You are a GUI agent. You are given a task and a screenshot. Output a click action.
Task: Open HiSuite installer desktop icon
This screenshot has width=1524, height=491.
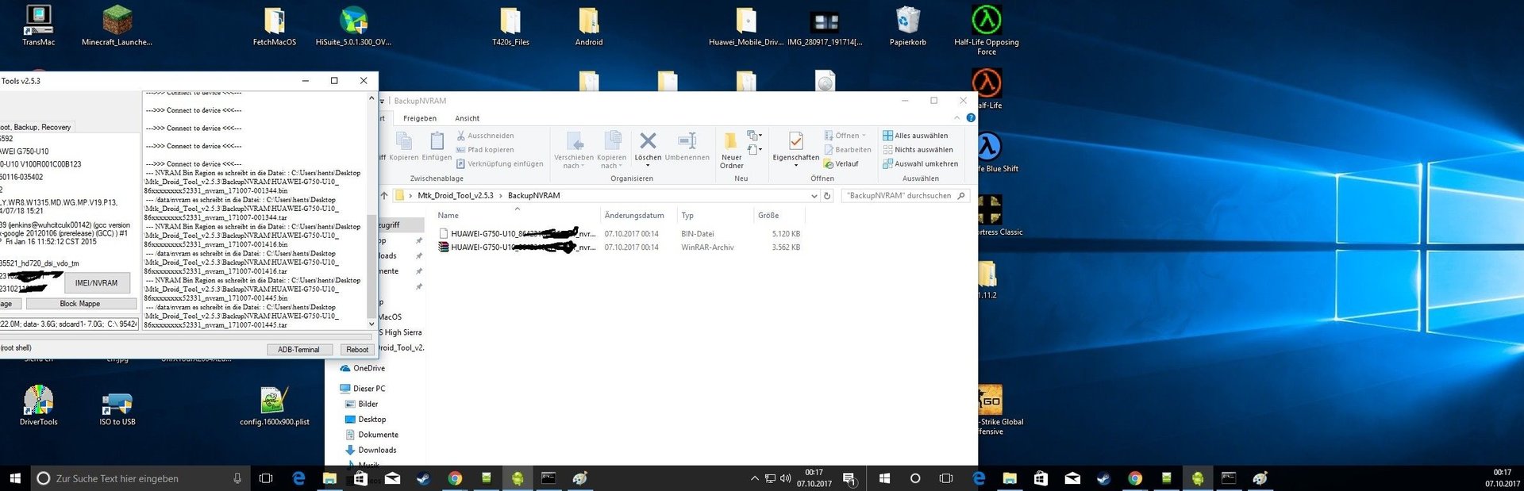(x=353, y=25)
